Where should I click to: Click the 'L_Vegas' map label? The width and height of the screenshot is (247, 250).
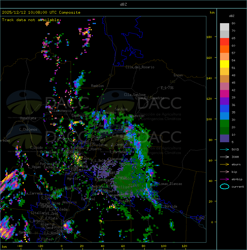coord(34,167)
